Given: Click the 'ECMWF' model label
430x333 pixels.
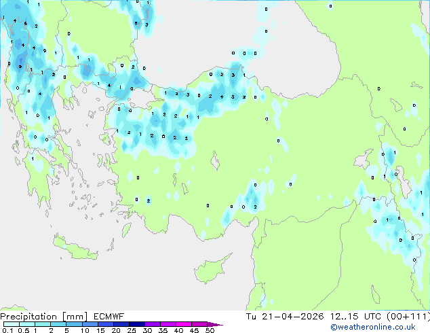Looking at the screenshot, I should pyautogui.click(x=109, y=317).
